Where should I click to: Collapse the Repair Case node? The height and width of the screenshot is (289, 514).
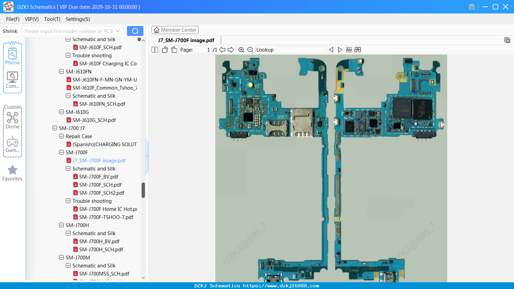[x=61, y=136]
